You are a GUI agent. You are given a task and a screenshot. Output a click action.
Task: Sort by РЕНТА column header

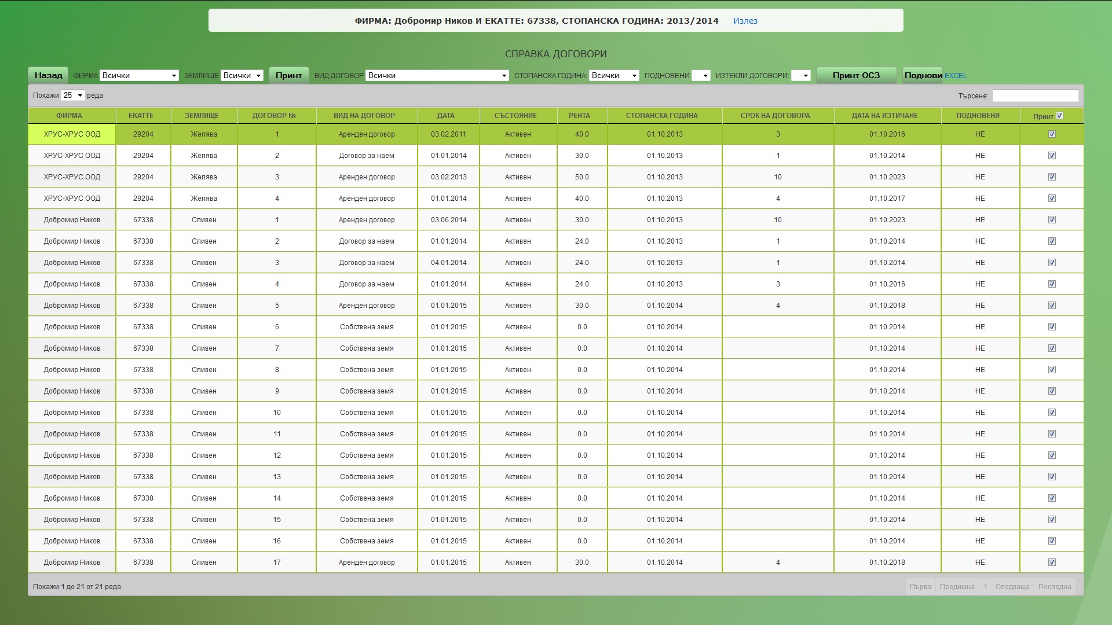[582, 116]
